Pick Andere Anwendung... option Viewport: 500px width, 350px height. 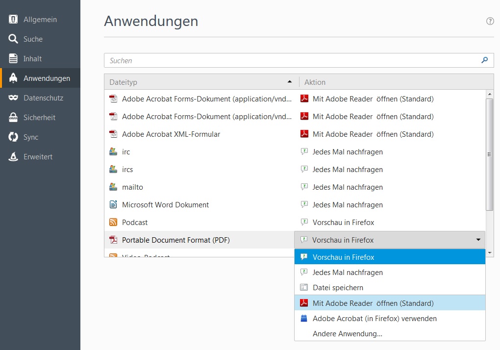[x=390, y=333]
